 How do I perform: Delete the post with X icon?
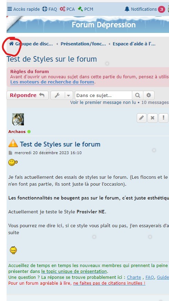pyautogui.click(x=152, y=118)
